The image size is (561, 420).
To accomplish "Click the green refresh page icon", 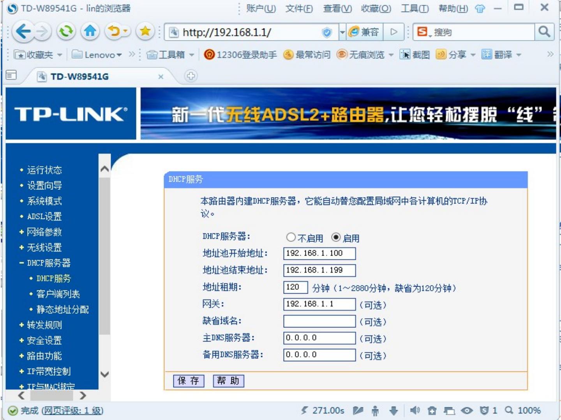I will click(66, 32).
